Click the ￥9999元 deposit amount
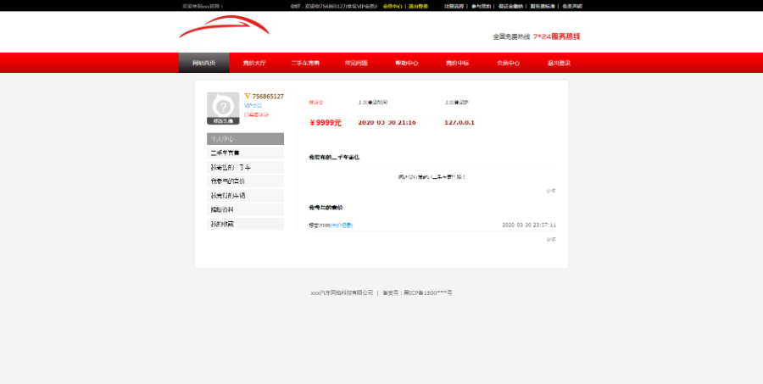 point(326,123)
